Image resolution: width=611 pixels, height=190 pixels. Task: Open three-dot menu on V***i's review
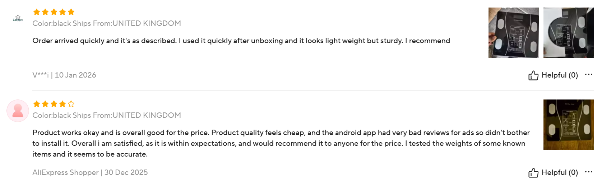pyautogui.click(x=588, y=75)
